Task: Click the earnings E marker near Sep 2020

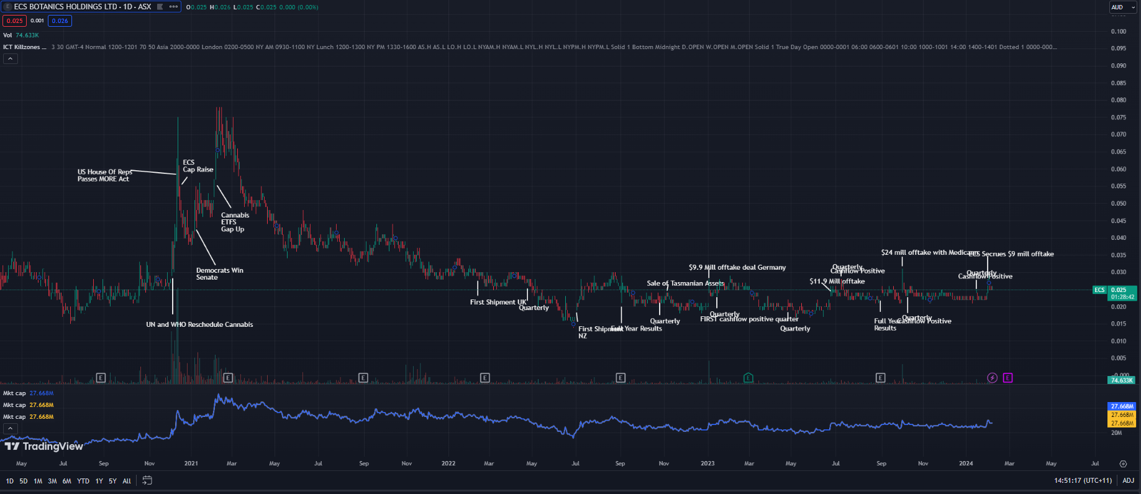Action: 101,378
